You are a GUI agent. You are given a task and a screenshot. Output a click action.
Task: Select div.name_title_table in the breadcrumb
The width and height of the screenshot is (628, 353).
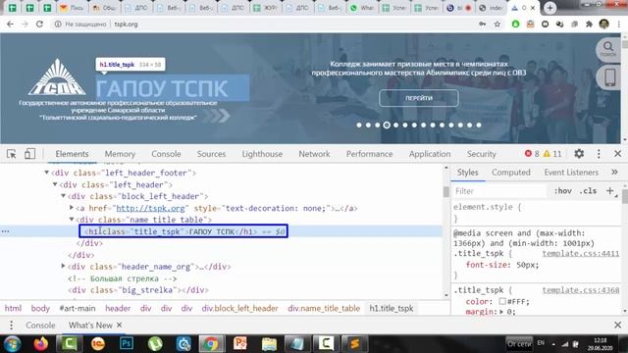point(324,308)
